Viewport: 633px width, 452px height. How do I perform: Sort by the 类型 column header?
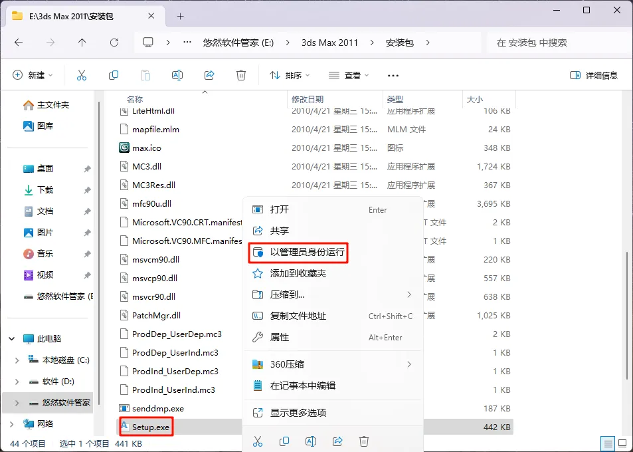pos(395,99)
